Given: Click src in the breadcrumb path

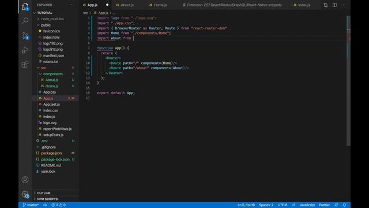Looking at the screenshot, I should pyautogui.click(x=85, y=13).
